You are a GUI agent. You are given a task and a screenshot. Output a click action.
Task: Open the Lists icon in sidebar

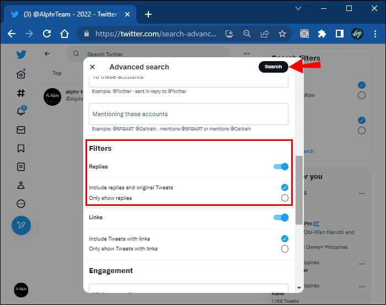tap(21, 167)
